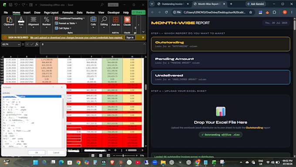Zoom out using the minus button
This screenshot has height=167, width=296.
[114, 156]
